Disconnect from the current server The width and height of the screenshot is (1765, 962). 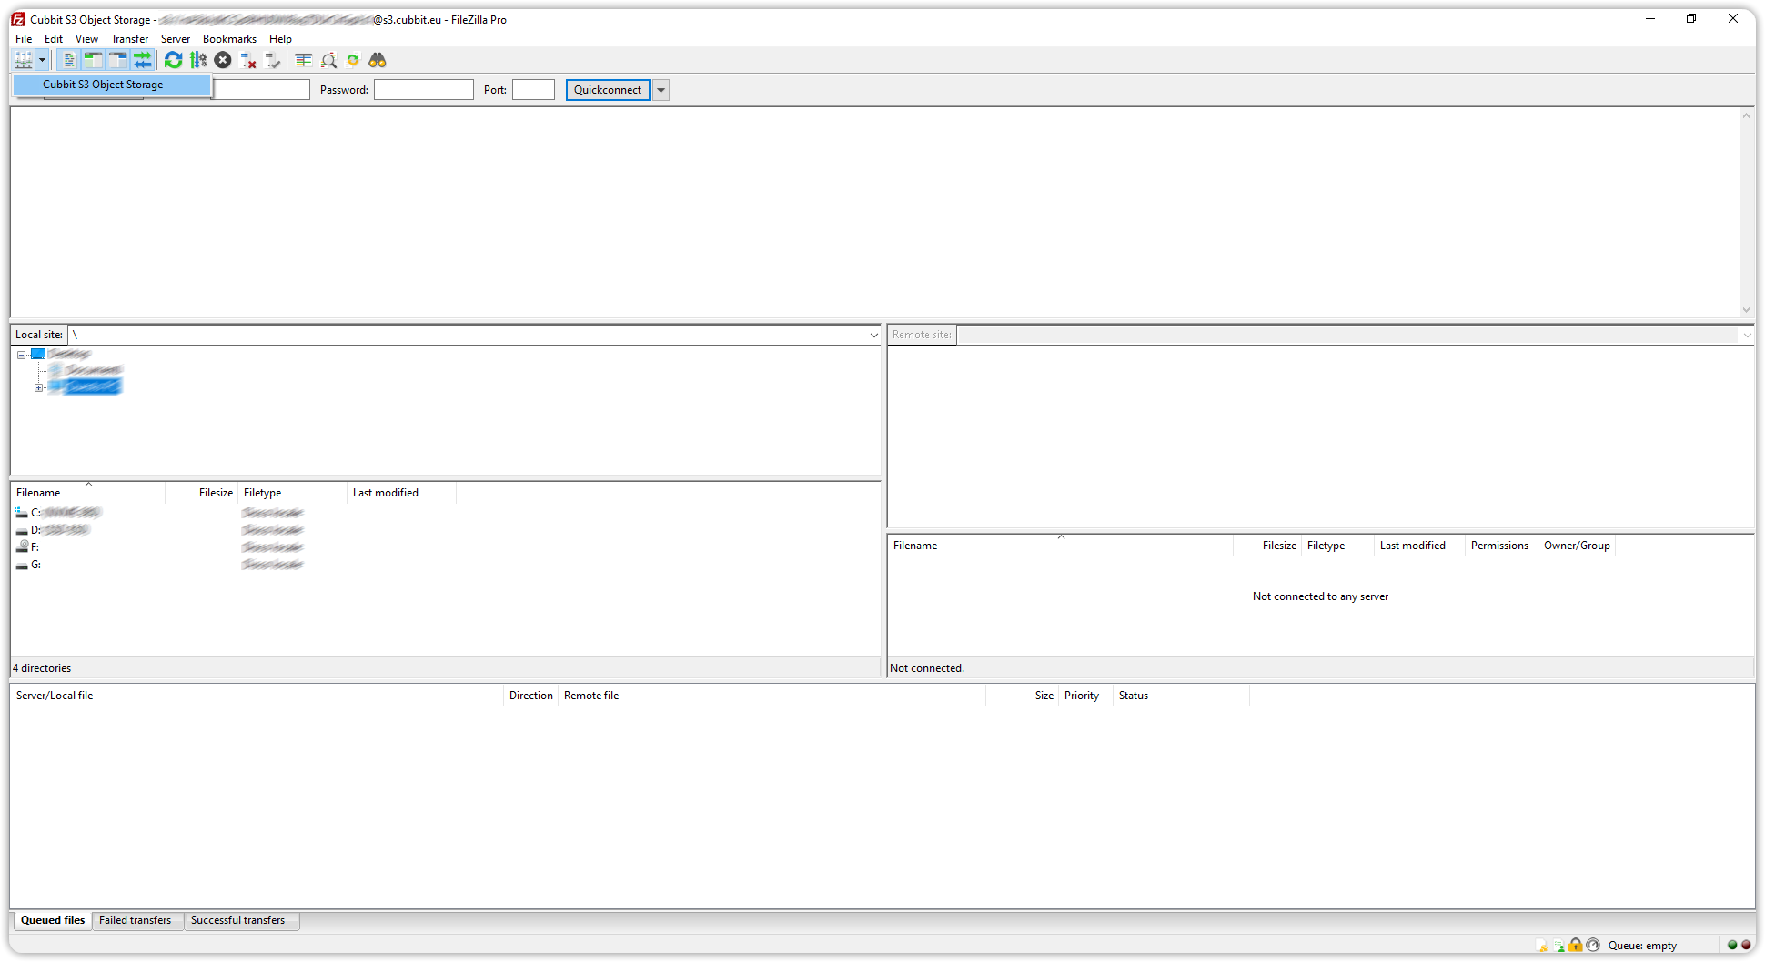(x=248, y=60)
